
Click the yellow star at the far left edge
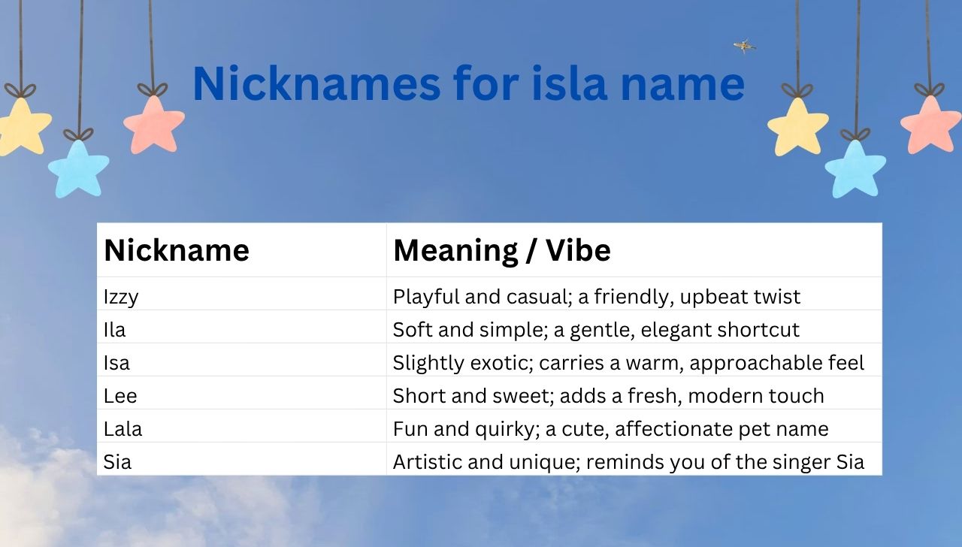tap(21, 126)
